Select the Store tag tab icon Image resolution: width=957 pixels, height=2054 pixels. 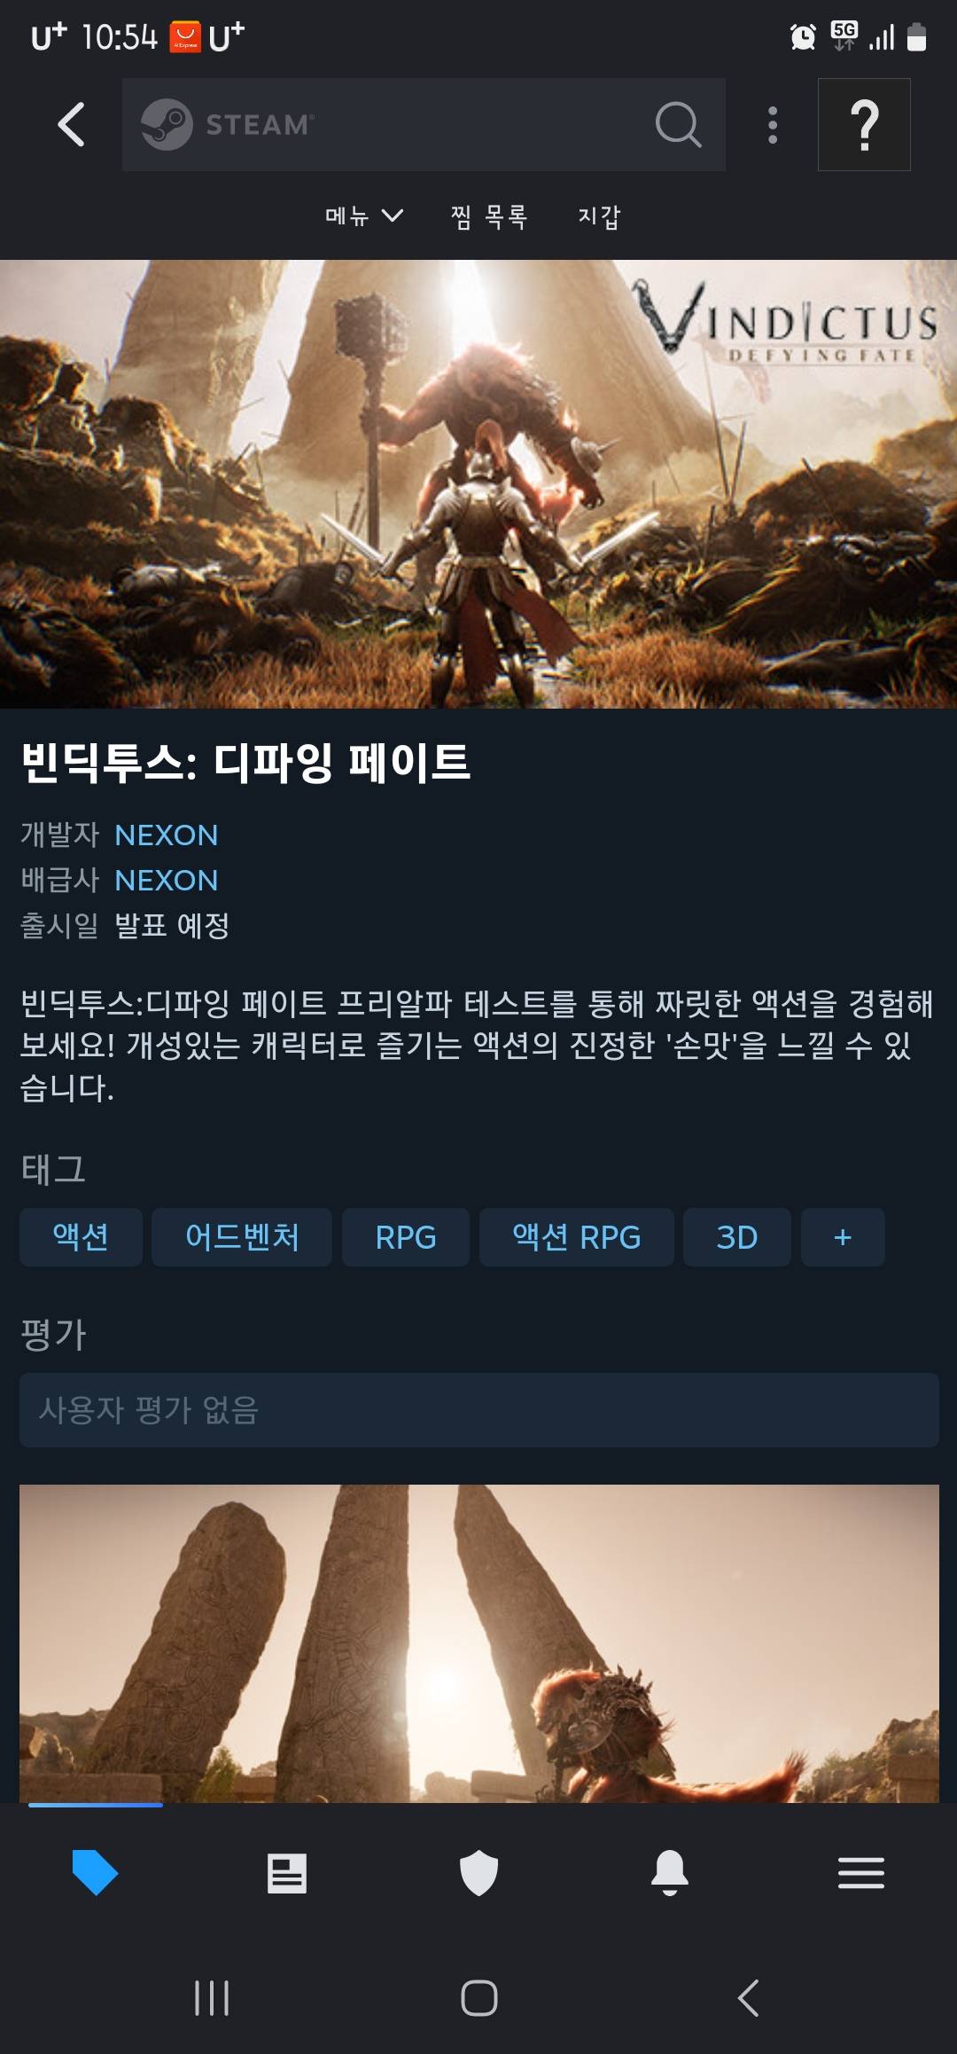click(x=95, y=1873)
